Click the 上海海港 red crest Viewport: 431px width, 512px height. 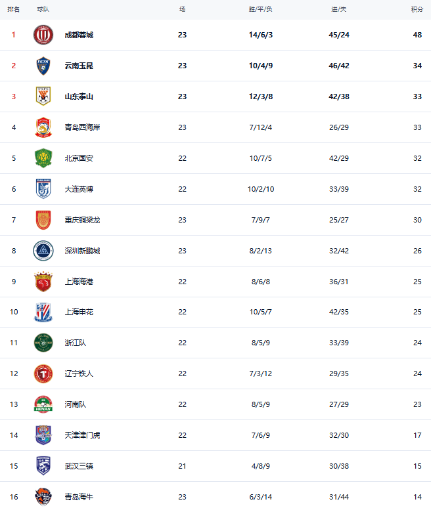(43, 282)
